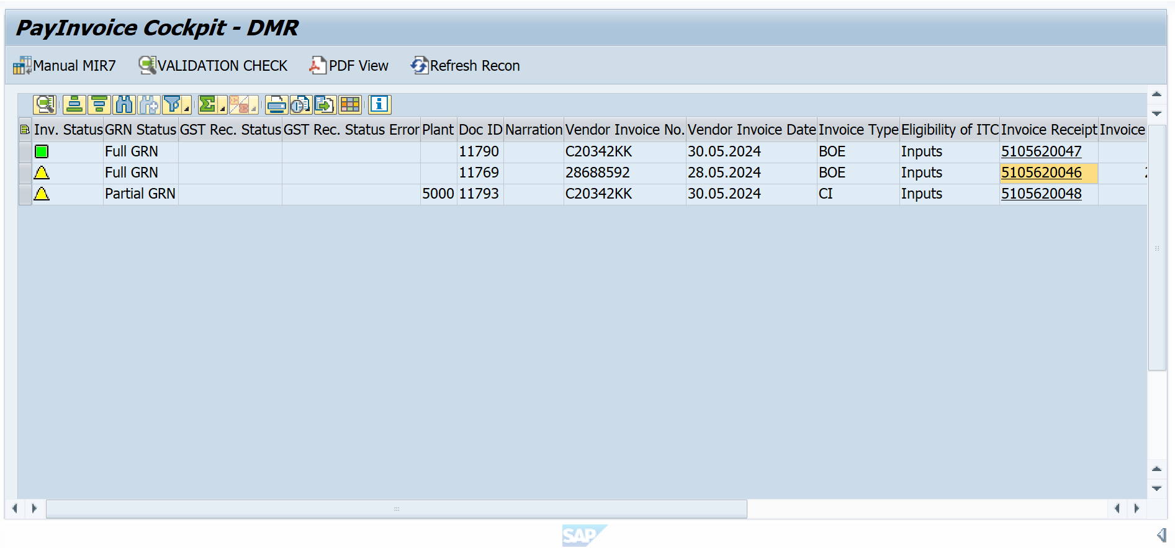The image size is (1175, 548).
Task: Select the GST Rec. Status column header
Action: [230, 129]
